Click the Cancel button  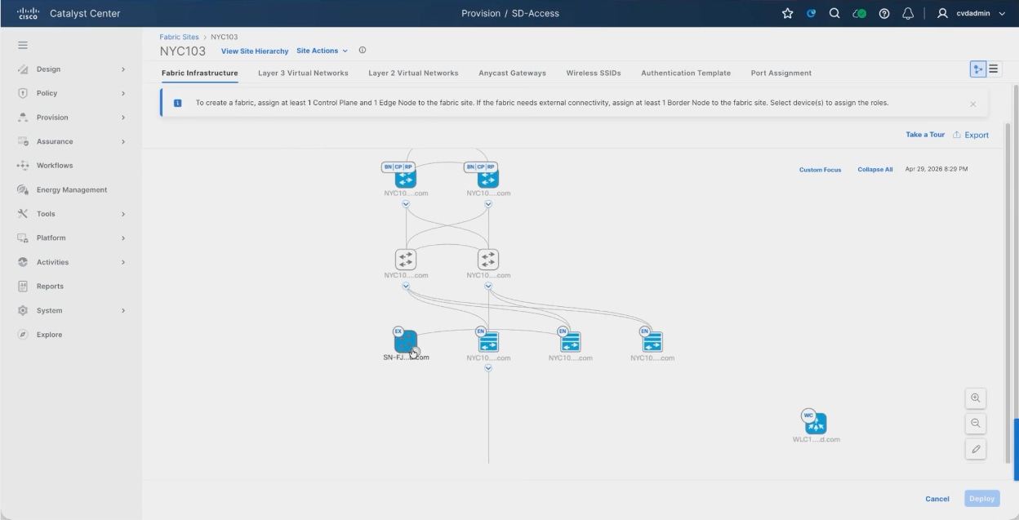coord(937,499)
